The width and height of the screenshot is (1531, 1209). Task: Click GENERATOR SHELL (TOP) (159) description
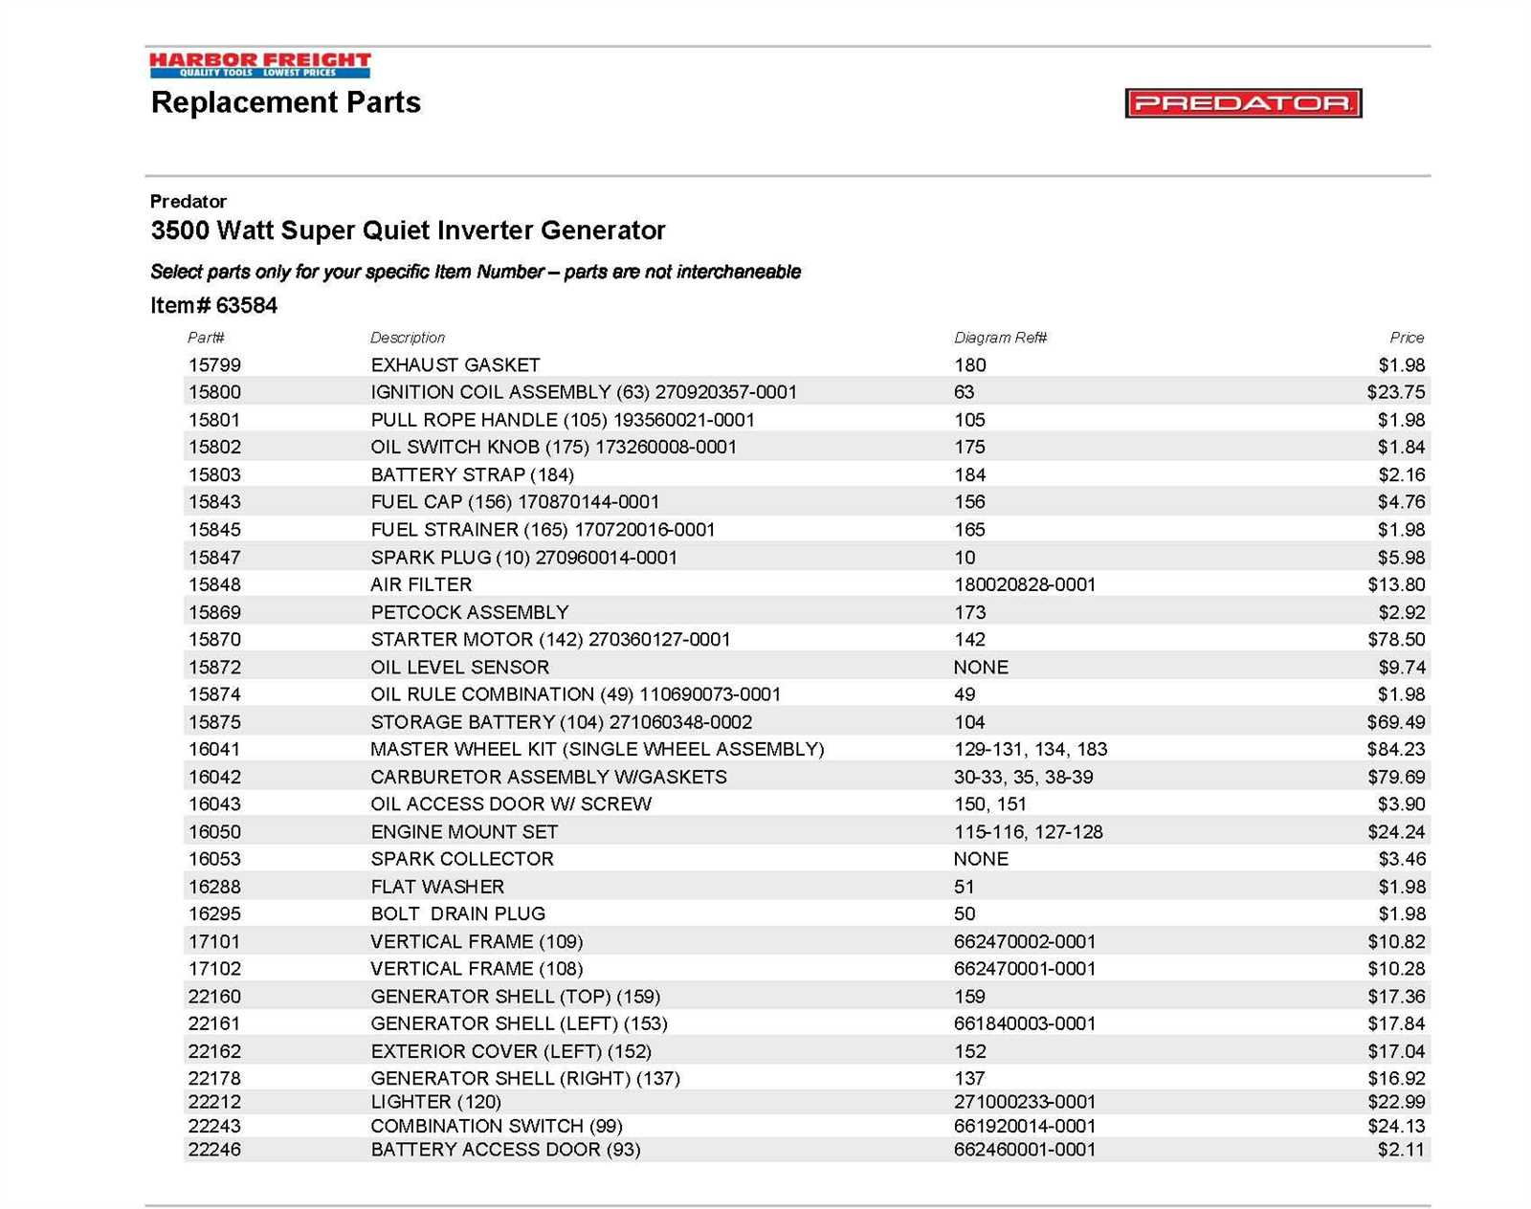click(516, 997)
